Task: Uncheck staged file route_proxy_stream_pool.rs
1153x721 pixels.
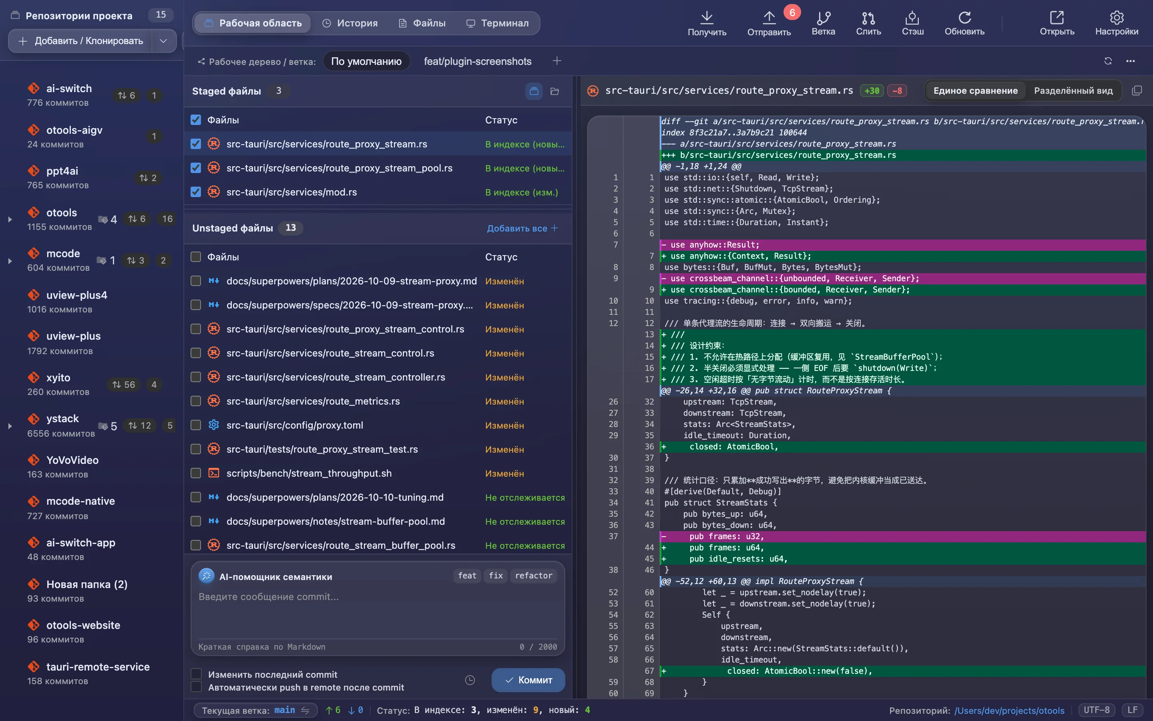Action: pos(196,168)
